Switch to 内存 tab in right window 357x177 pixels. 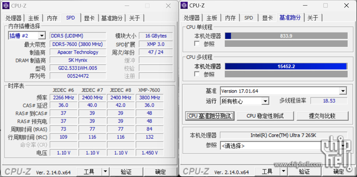(230, 18)
